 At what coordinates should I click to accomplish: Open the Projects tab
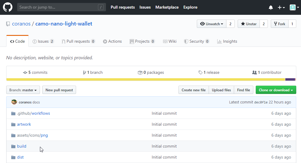[142, 41]
